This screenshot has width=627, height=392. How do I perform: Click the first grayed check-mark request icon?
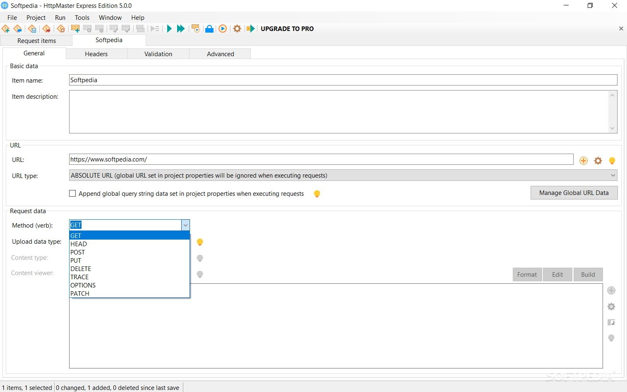coord(114,29)
